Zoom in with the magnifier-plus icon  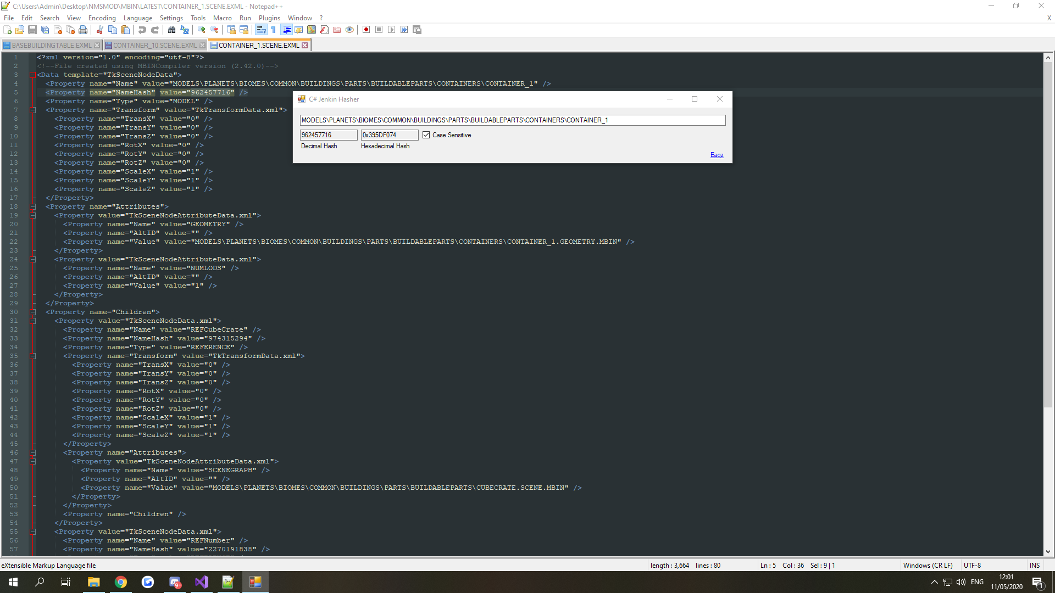coord(202,30)
